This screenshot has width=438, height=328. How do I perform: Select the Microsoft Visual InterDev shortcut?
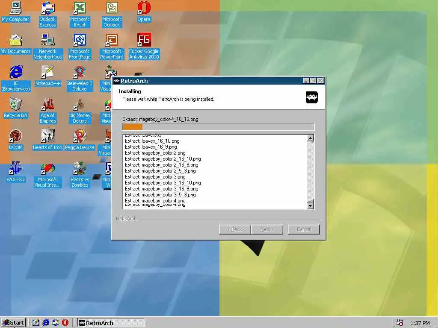click(x=48, y=175)
